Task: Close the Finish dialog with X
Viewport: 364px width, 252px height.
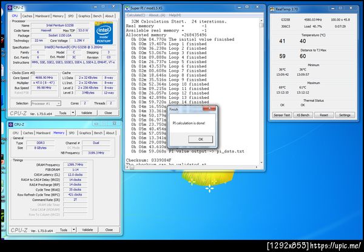Action: pyautogui.click(x=209, y=109)
